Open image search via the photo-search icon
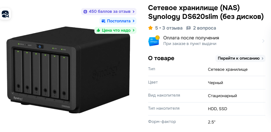 [x=5, y=14]
